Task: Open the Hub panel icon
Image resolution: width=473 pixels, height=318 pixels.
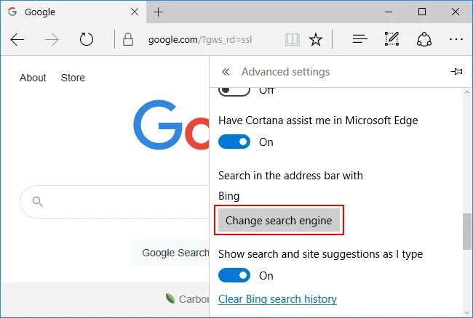Action: 359,39
